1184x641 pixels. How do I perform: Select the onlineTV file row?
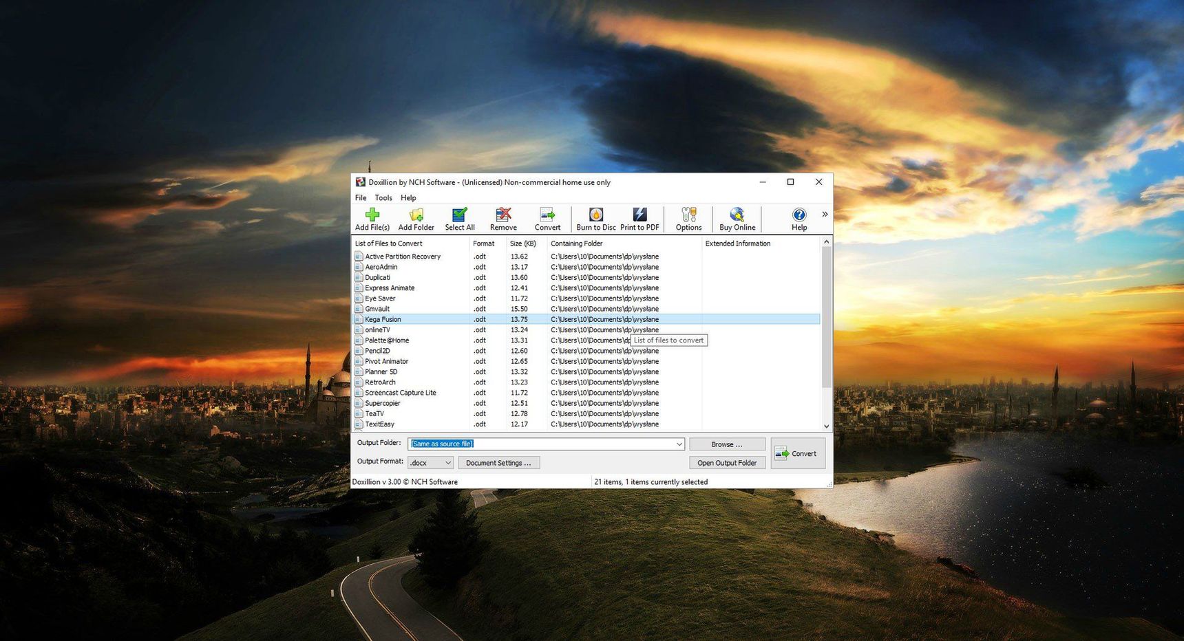tap(586, 330)
